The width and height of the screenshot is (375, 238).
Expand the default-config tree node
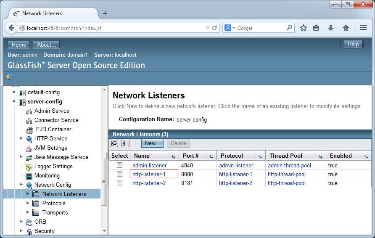click(14, 92)
